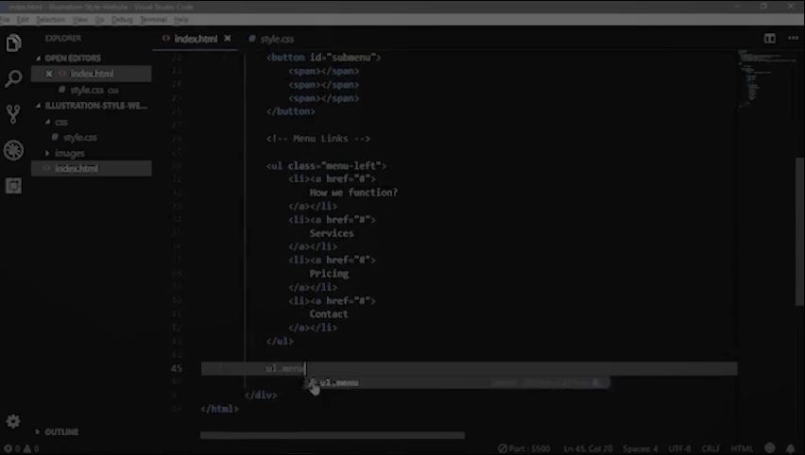This screenshot has width=805, height=455.
Task: Open the Extensions view in activity bar
Action: click(x=13, y=186)
